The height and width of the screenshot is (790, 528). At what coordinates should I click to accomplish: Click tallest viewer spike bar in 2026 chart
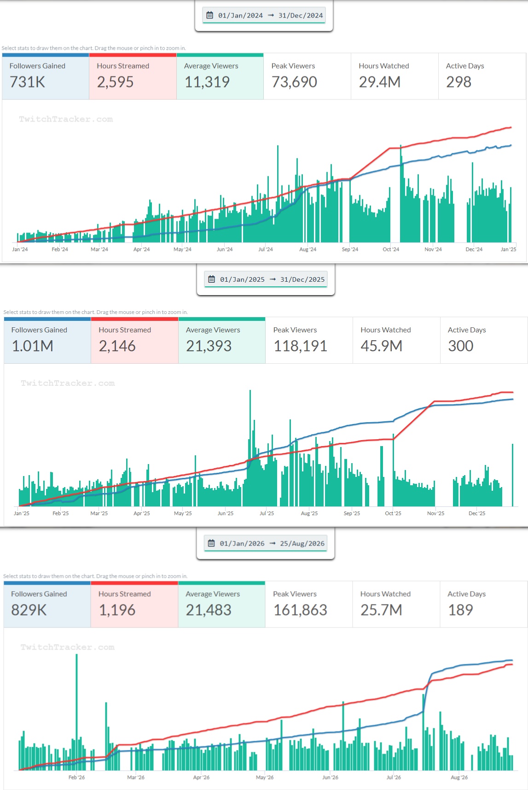[76, 712]
